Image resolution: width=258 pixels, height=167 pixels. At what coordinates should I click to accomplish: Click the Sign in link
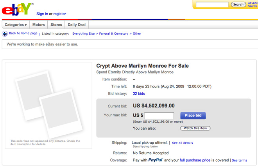tap(42, 14)
